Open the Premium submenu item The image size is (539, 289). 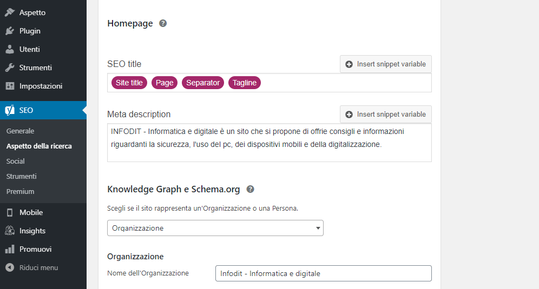click(20, 191)
